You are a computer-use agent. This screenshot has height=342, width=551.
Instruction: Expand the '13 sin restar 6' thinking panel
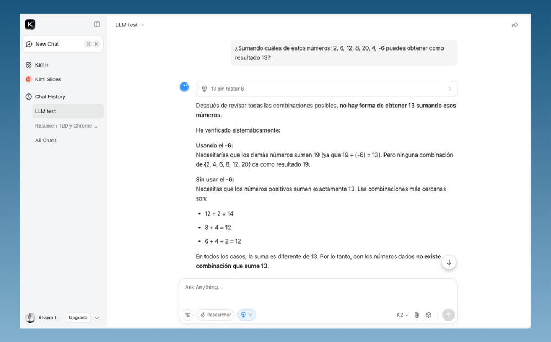pos(326,89)
